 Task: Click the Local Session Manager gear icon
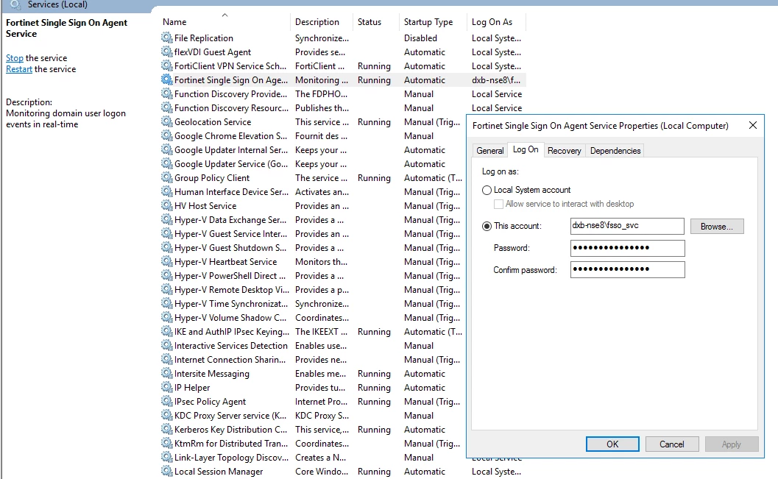(166, 471)
